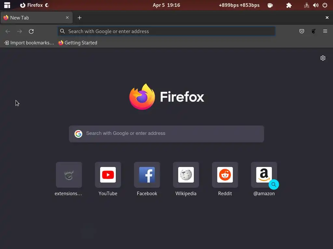Open the extensions shortcut tile
This screenshot has height=249, width=333.
click(x=69, y=175)
